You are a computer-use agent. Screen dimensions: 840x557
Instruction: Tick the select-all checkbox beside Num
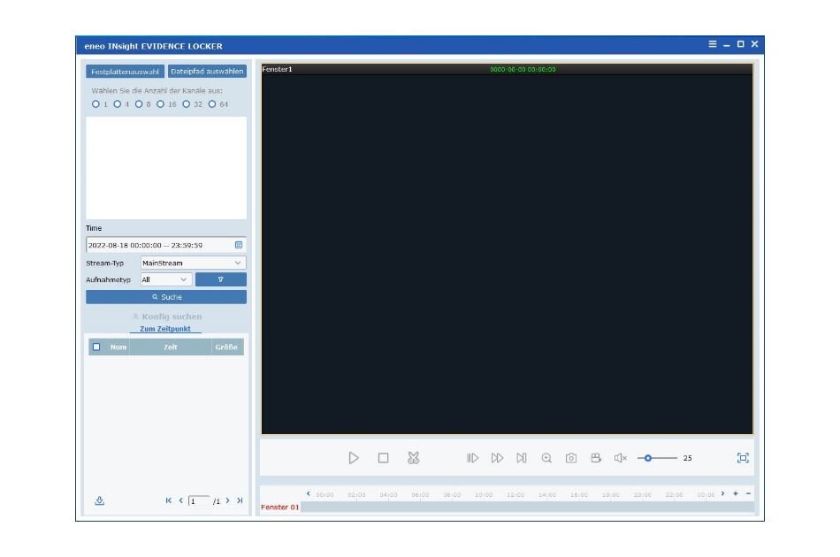click(96, 347)
